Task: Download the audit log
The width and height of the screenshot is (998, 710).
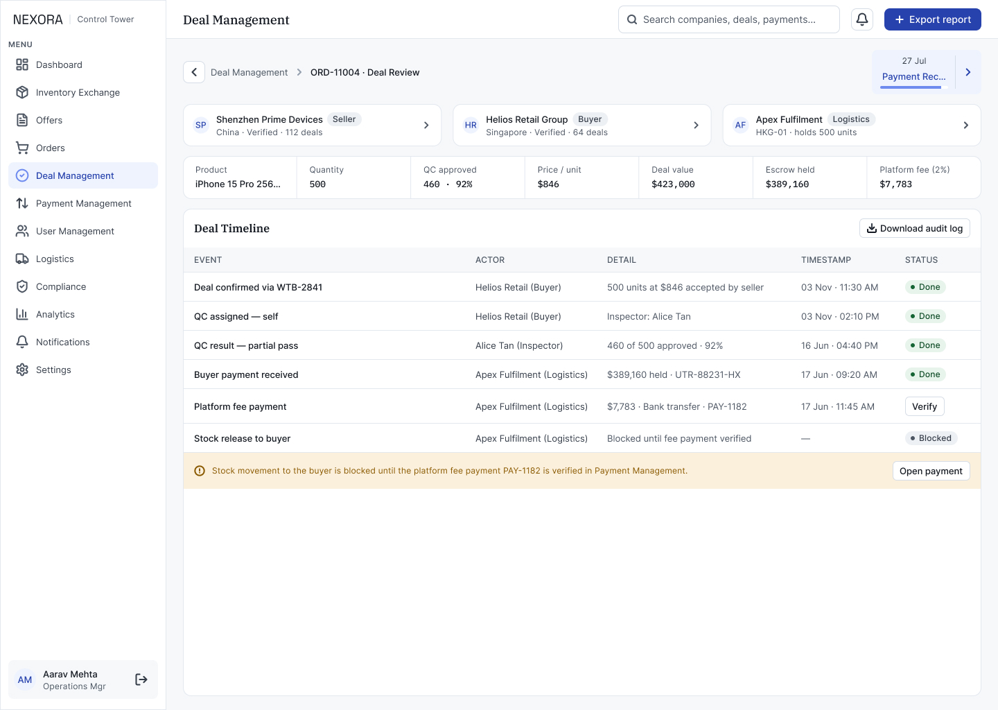Action: tap(915, 228)
